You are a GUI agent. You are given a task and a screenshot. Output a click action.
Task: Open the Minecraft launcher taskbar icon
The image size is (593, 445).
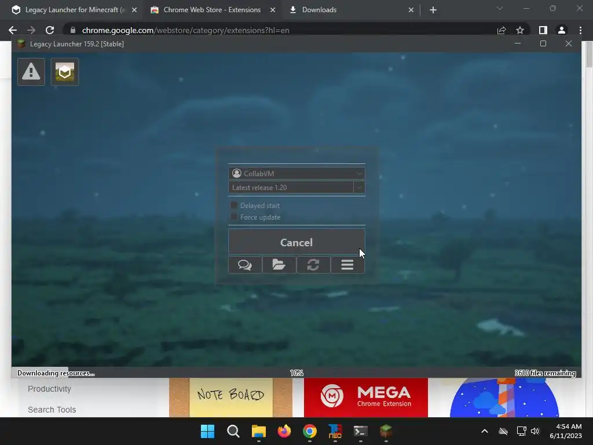click(x=386, y=431)
